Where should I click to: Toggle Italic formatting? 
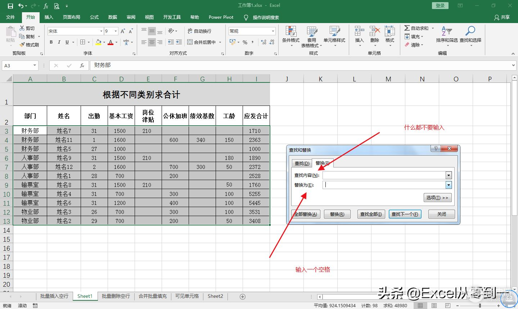pos(59,42)
